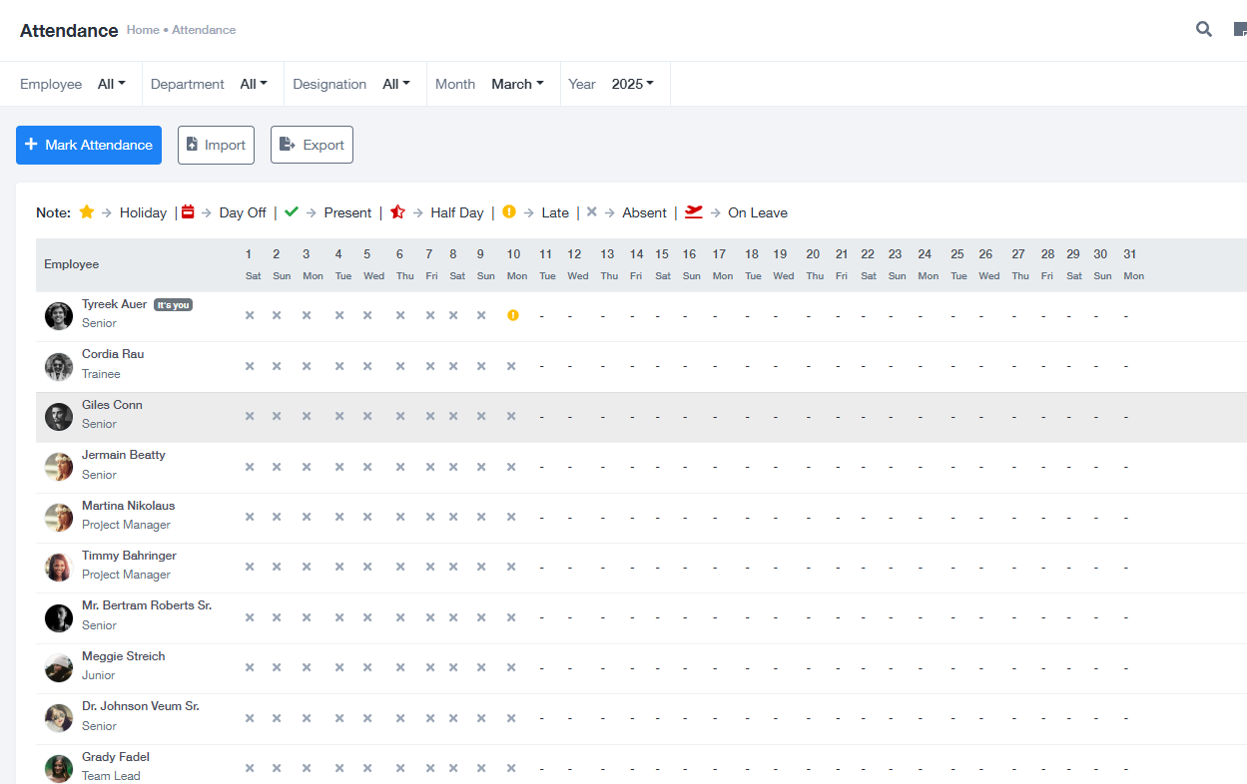
Task: Click Meggie Streich's absent icon on day 3
Action: click(x=307, y=667)
